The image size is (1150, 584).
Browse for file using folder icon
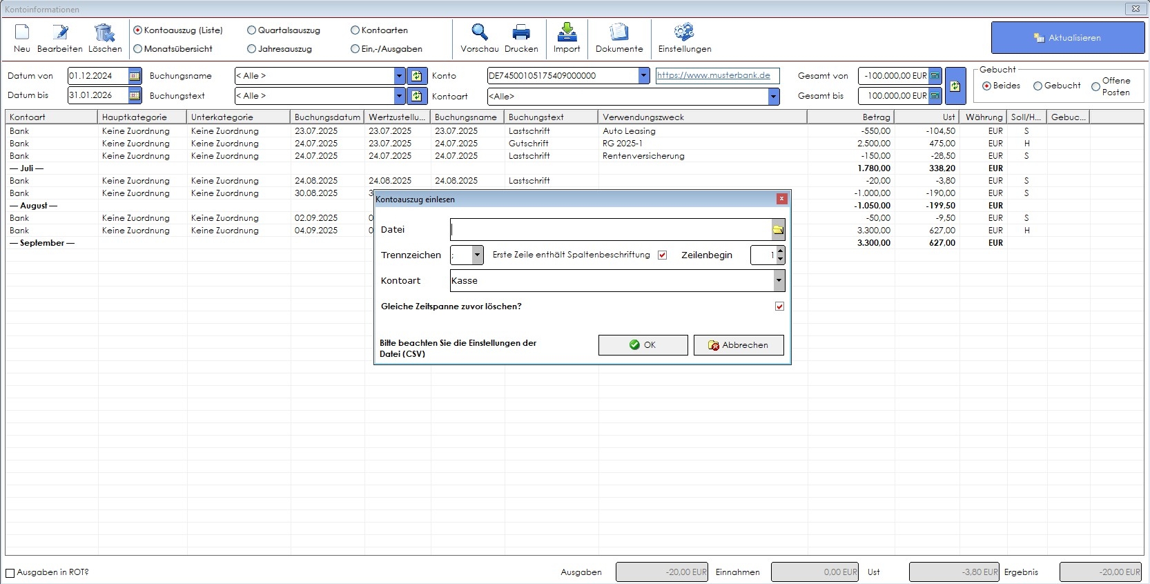point(778,230)
